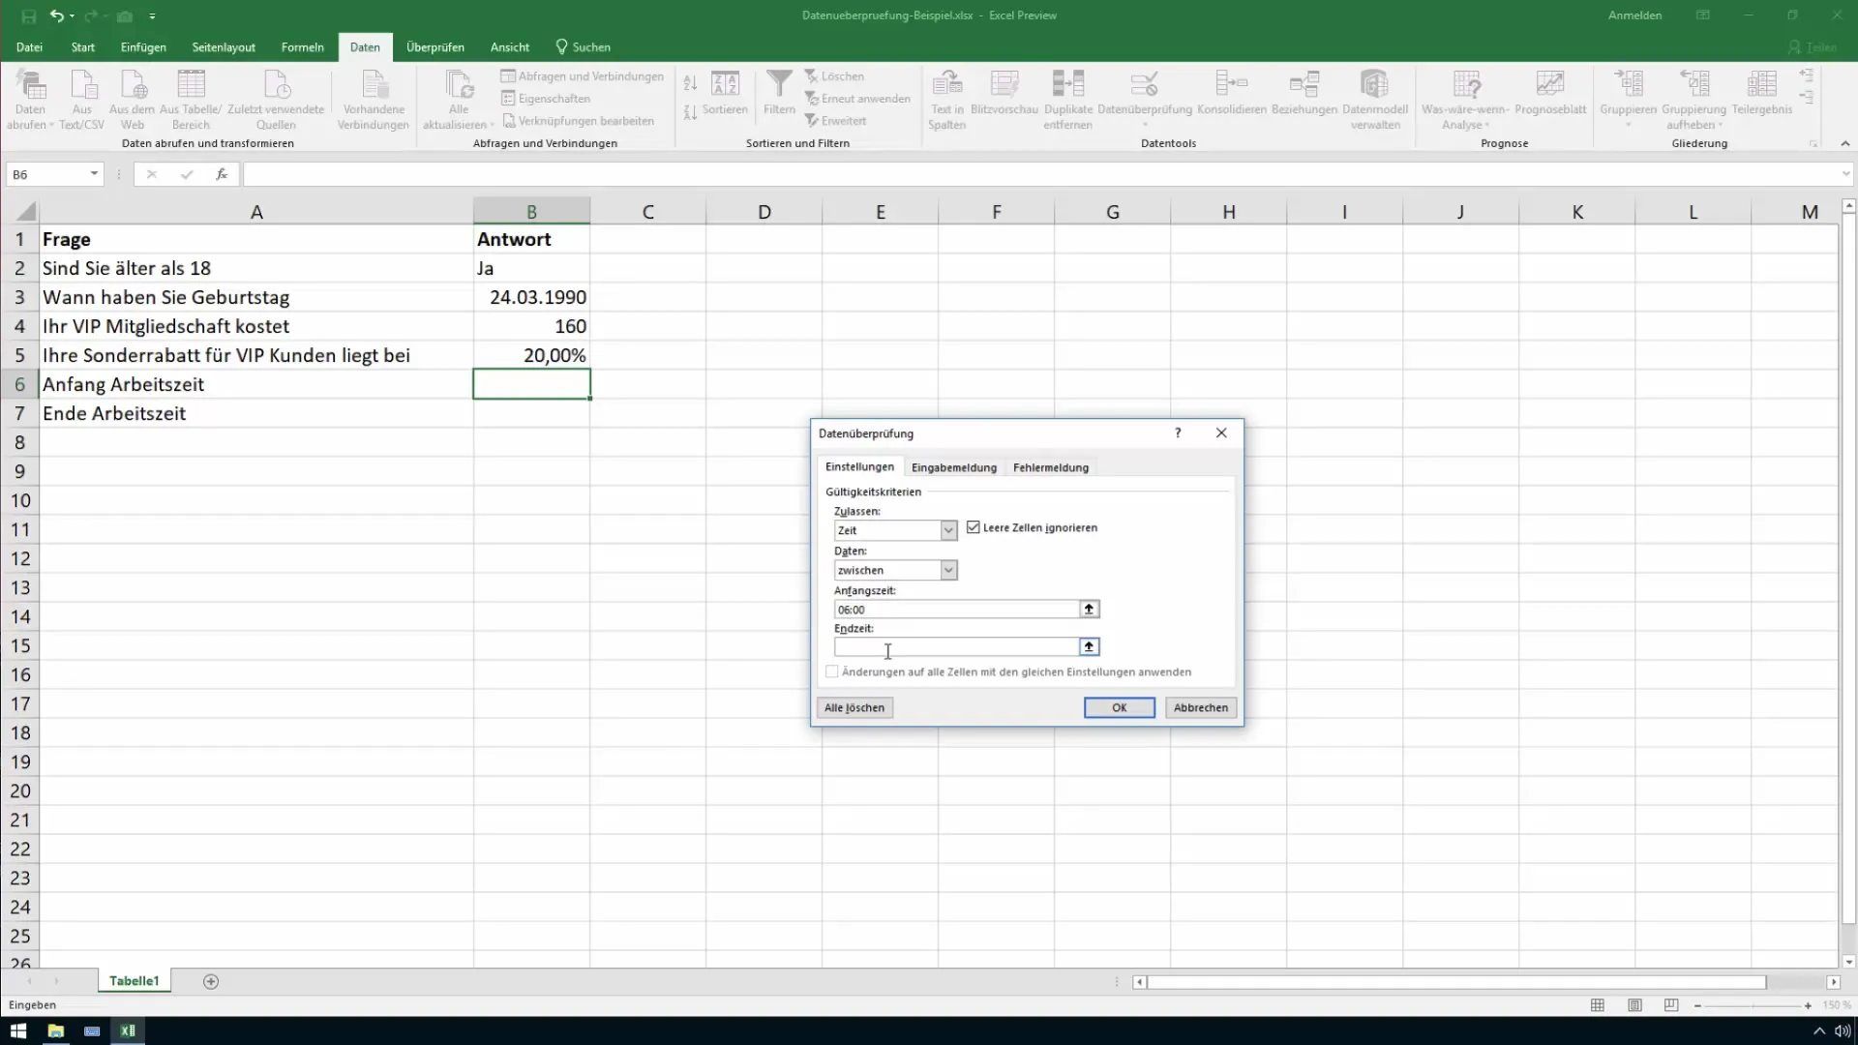The height and width of the screenshot is (1045, 1858).
Task: Click the Undo arrow icon
Action: click(x=57, y=15)
